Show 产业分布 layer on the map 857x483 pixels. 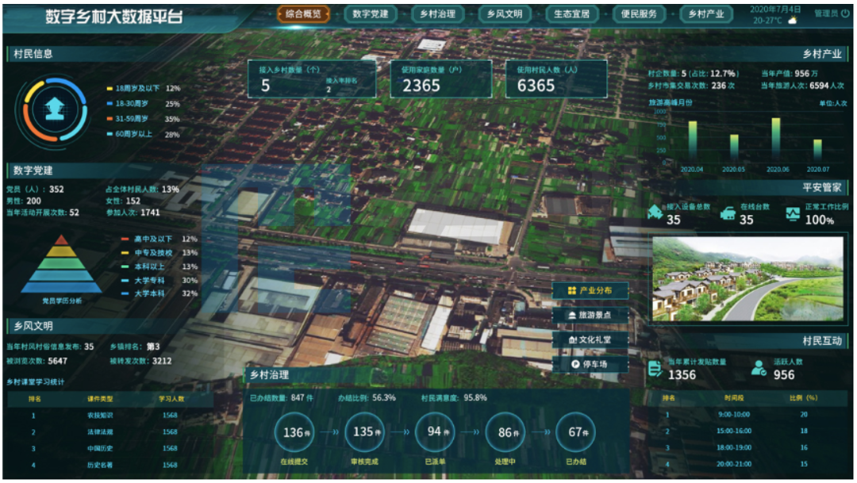[x=590, y=291]
